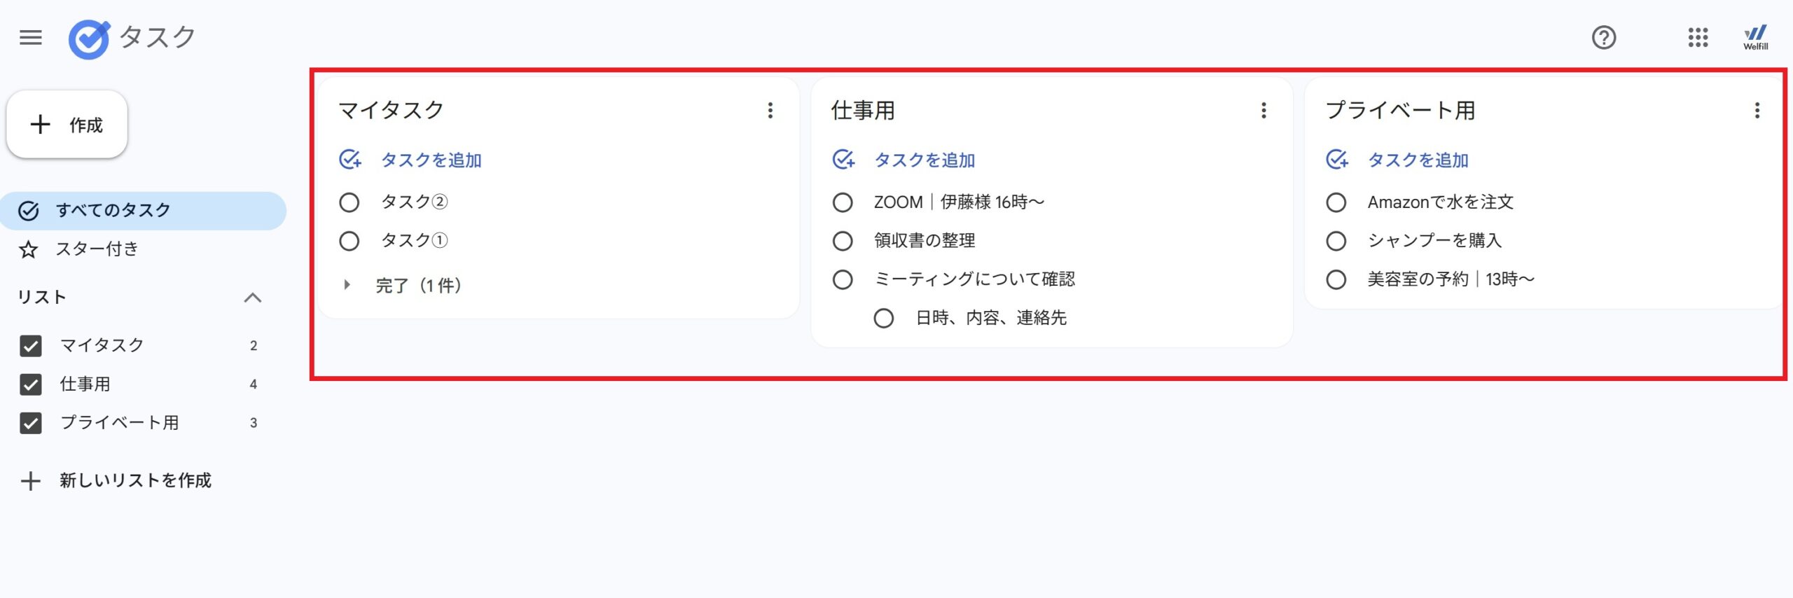Open the Google apps grid launcher
Viewport: 1793px width, 598px height.
[x=1698, y=37]
